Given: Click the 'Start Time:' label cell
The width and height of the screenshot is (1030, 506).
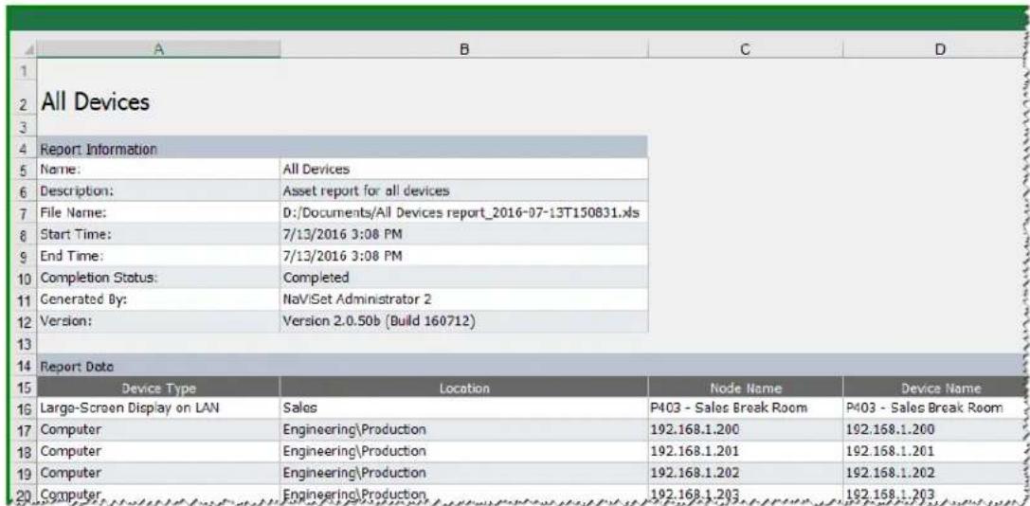Looking at the screenshot, I should point(158,234).
